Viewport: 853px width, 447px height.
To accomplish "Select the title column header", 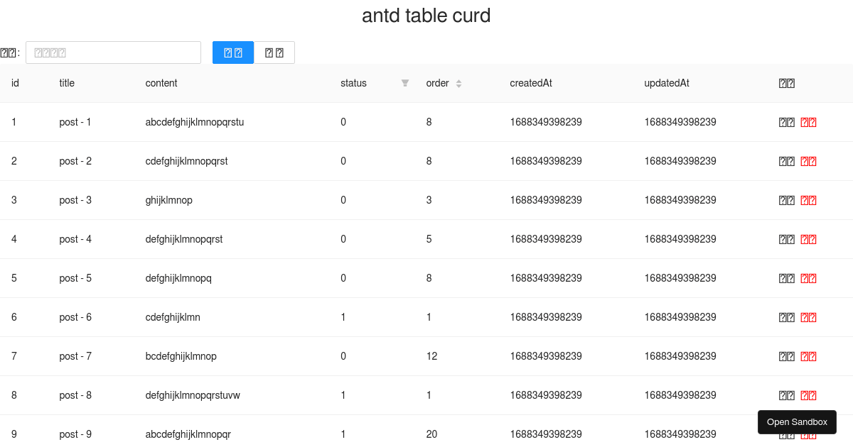I will [66, 83].
